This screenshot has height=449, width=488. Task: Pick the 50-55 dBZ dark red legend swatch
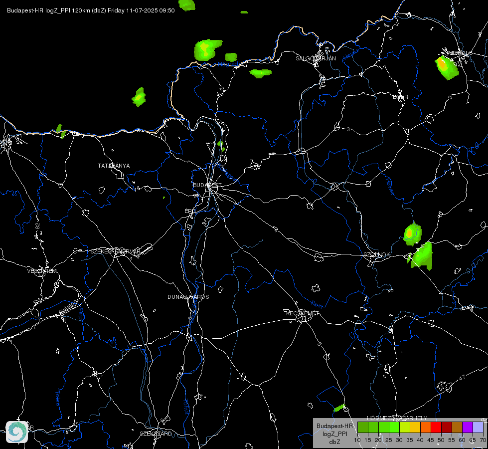click(447, 427)
